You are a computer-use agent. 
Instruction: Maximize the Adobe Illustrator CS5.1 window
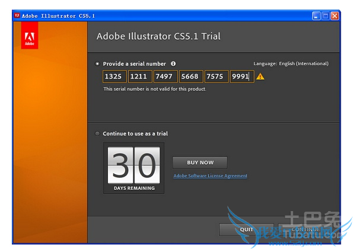pos(326,16)
